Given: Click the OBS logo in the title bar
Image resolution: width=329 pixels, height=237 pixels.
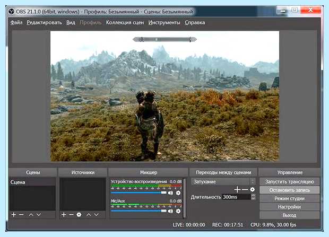Looking at the screenshot, I should pyautogui.click(x=11, y=11).
